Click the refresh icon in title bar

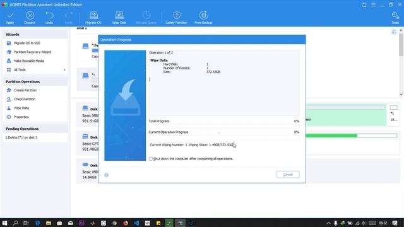click(x=364, y=4)
